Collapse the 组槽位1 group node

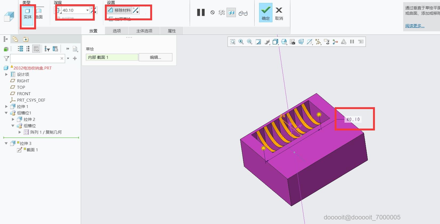click(x=6, y=113)
